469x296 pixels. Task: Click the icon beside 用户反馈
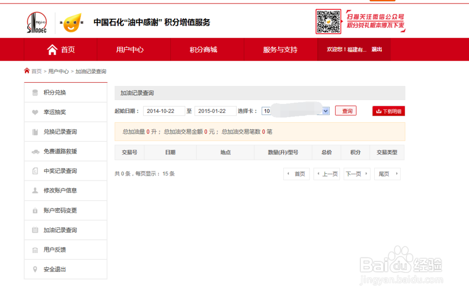35,250
